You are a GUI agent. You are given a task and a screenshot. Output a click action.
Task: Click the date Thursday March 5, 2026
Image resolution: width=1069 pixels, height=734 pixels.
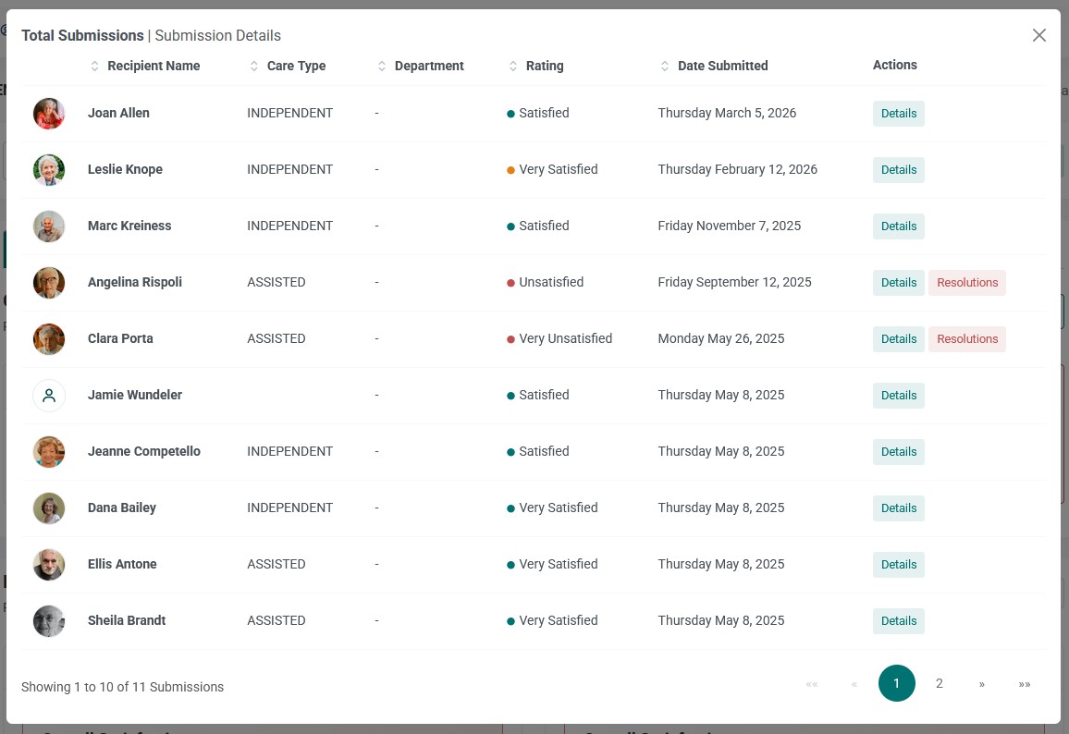(727, 113)
